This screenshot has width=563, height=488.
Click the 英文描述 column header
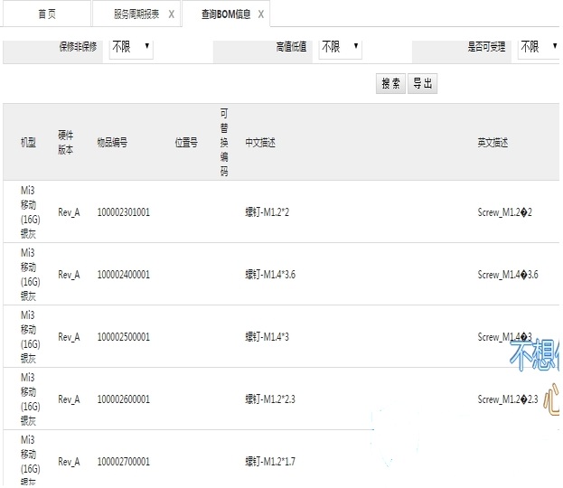tap(493, 143)
